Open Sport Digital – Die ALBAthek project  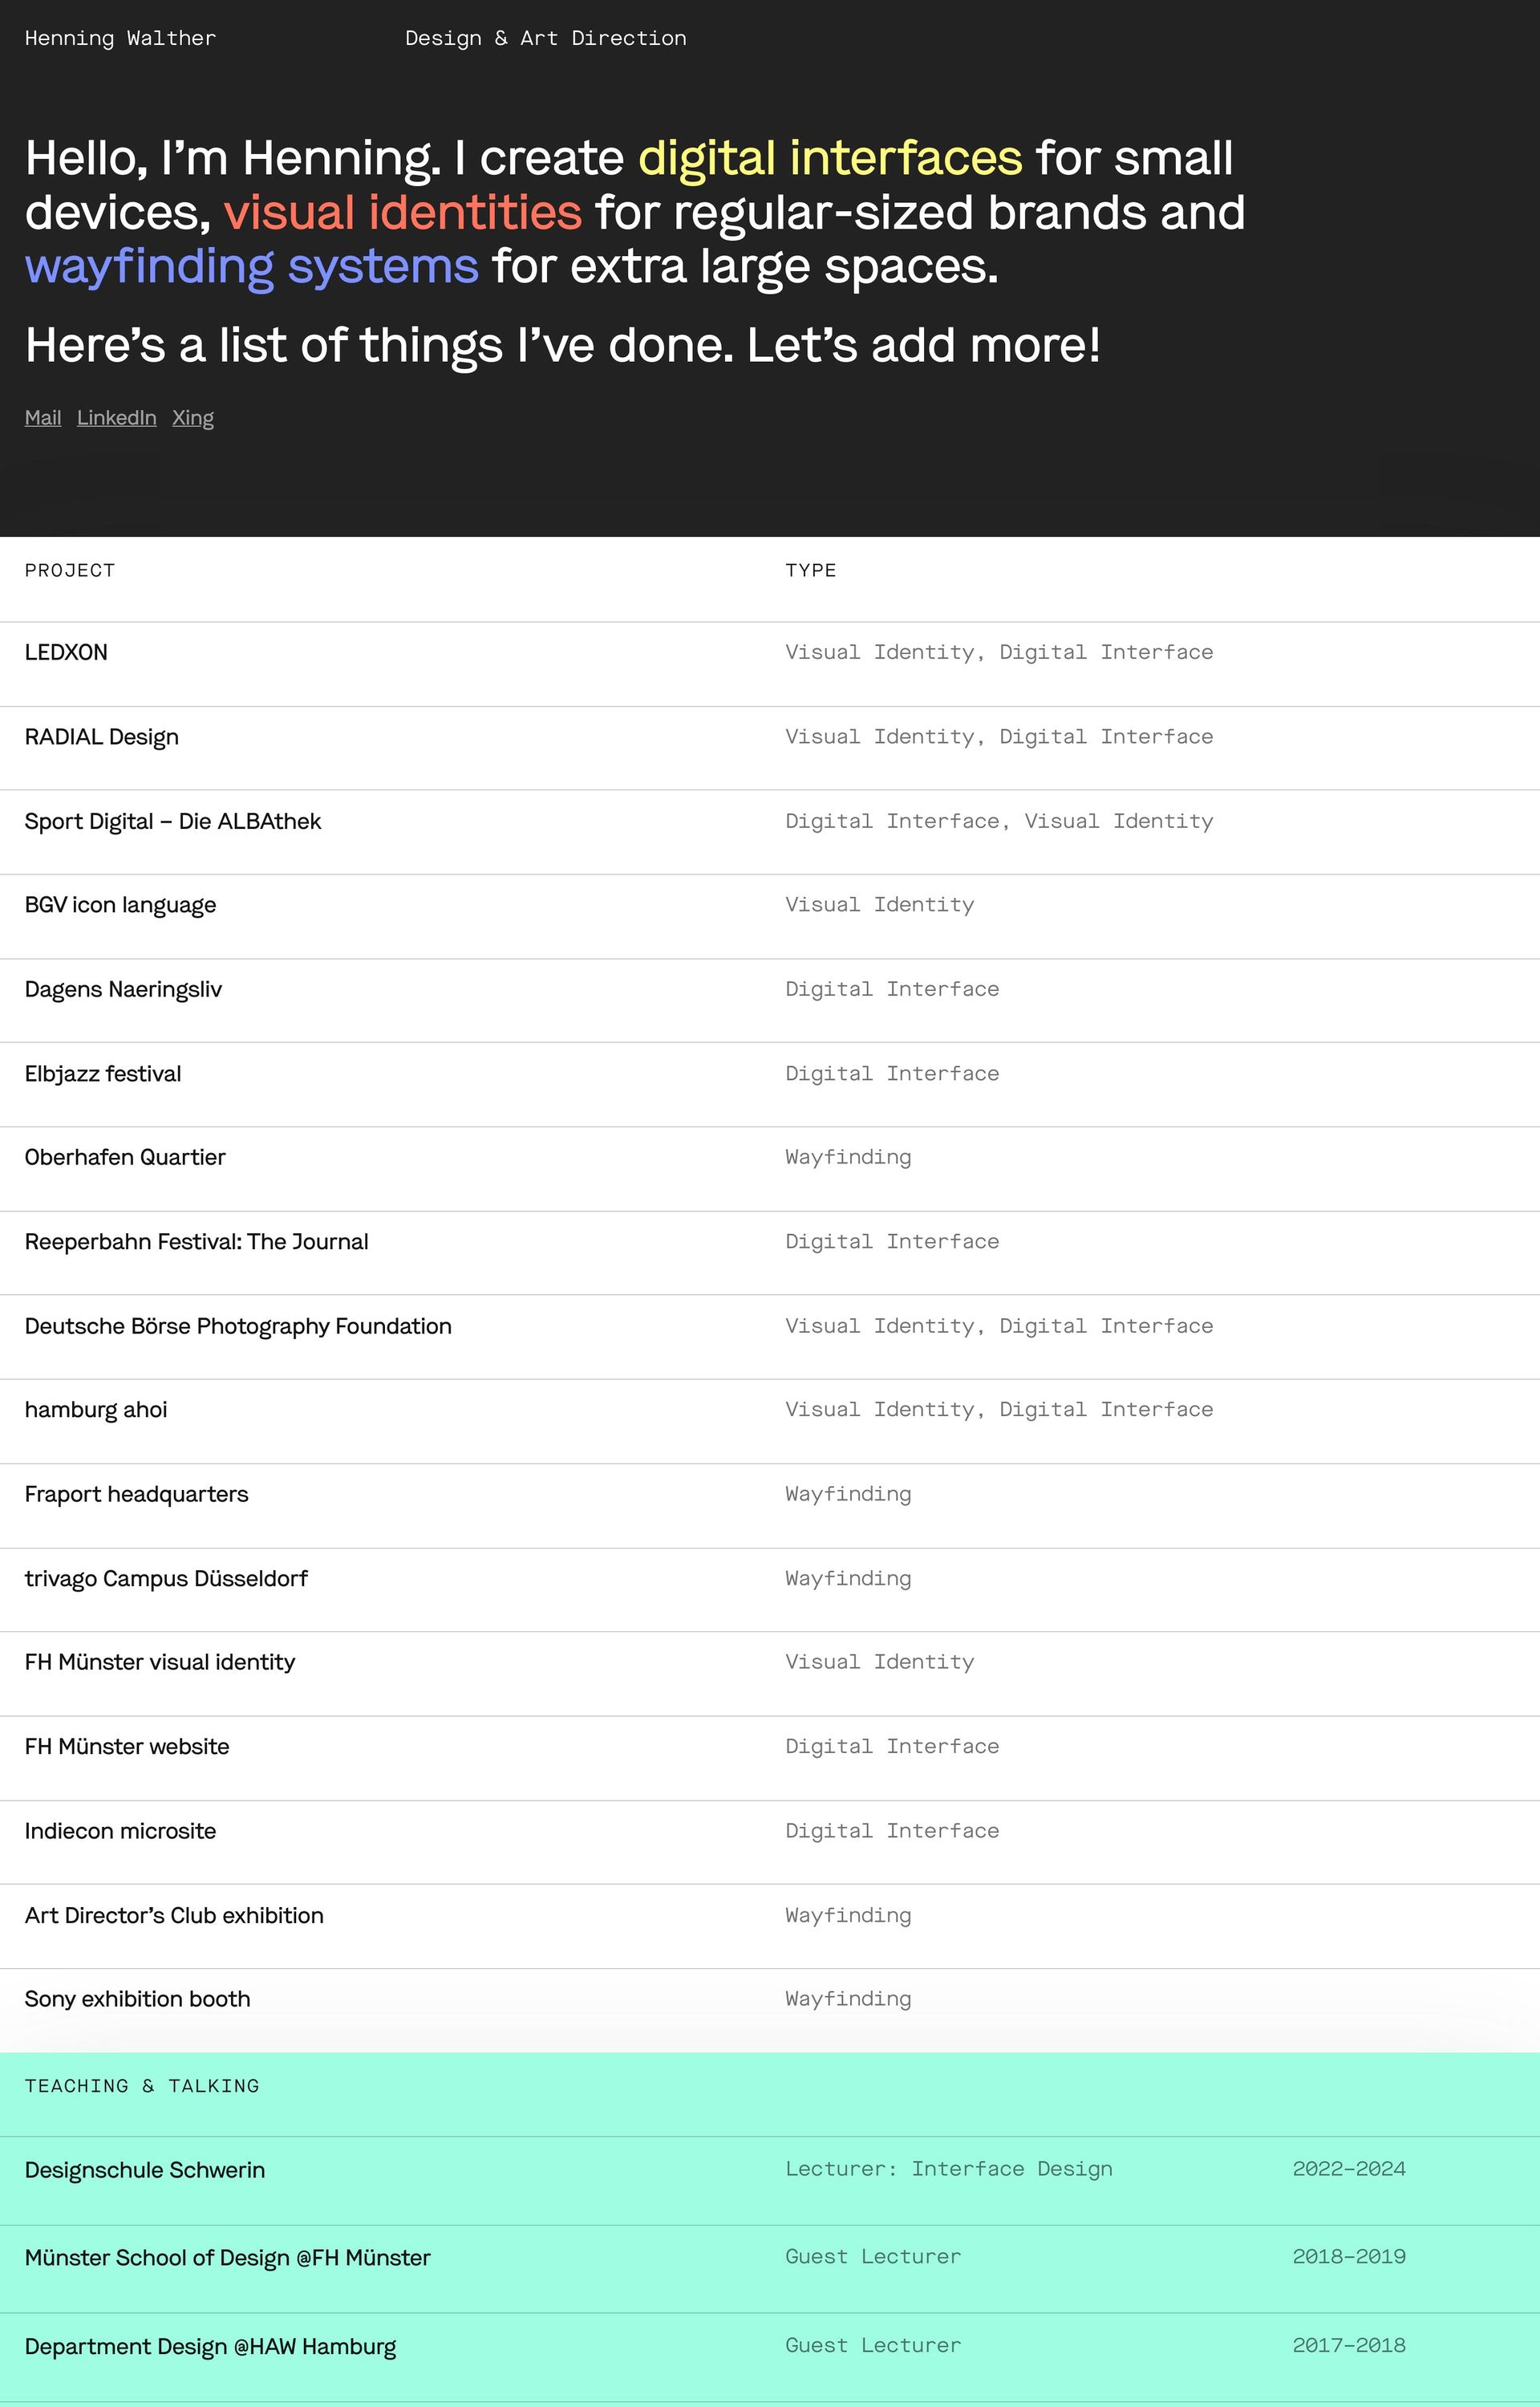173,822
